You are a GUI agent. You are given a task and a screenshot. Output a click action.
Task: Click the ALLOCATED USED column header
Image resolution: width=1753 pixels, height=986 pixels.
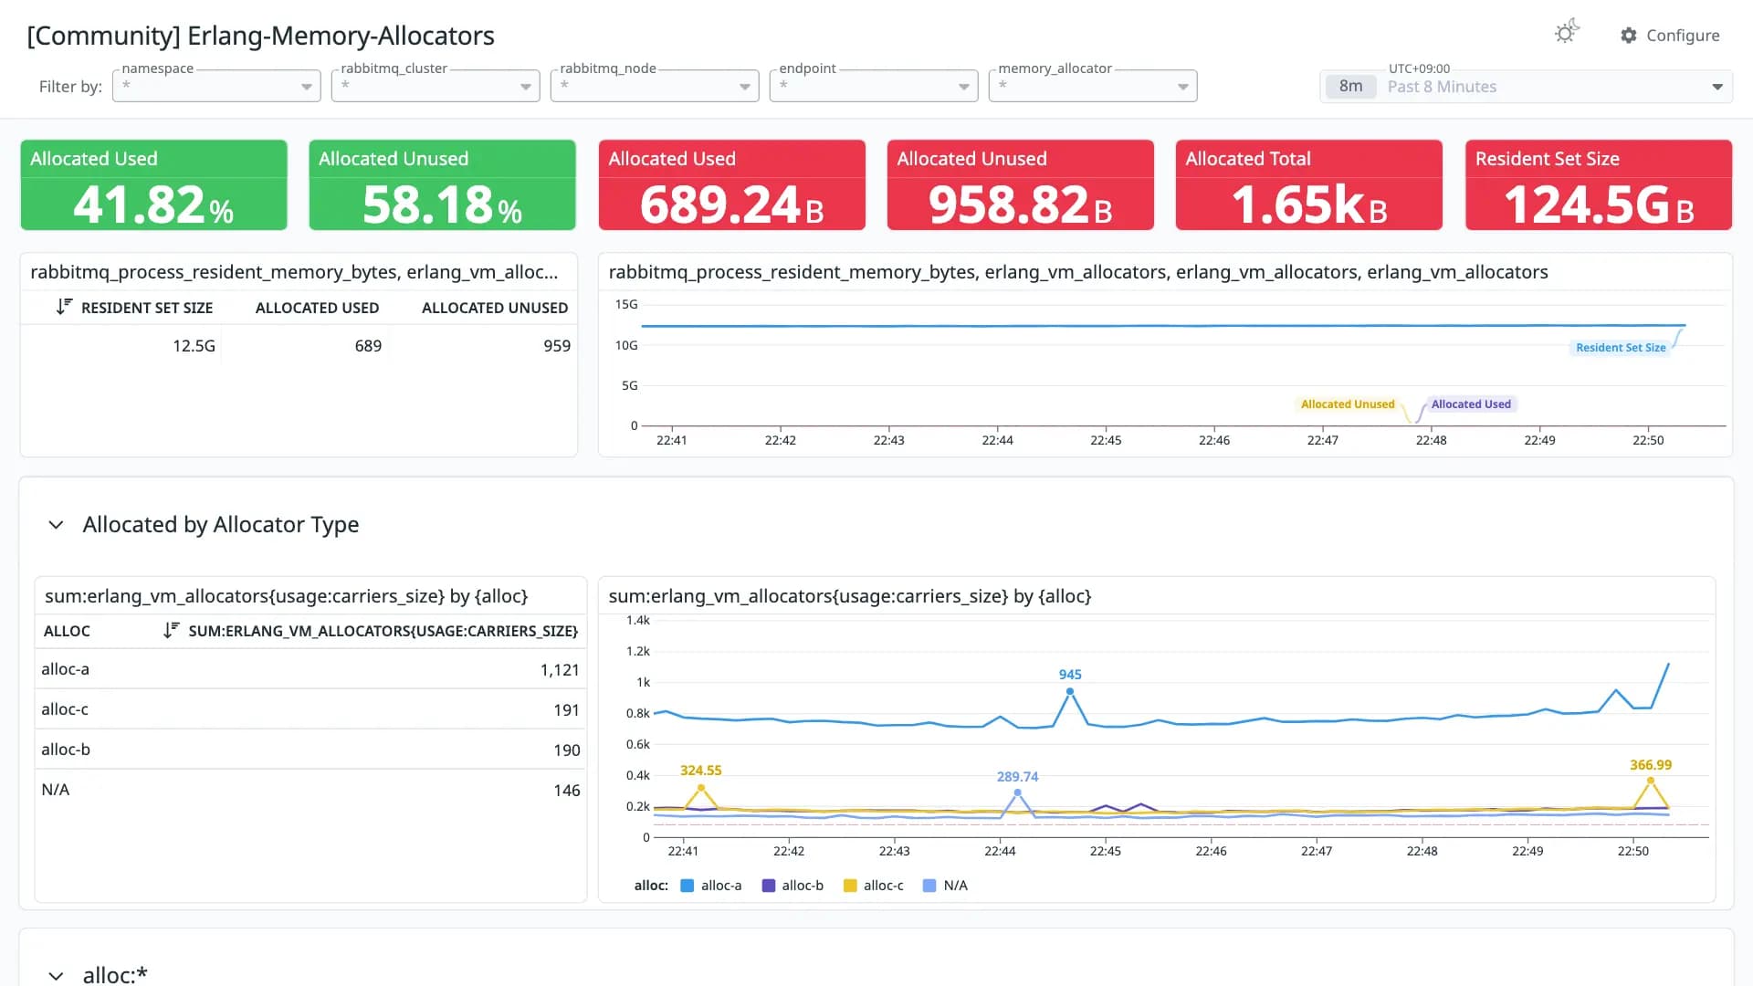[x=317, y=308]
